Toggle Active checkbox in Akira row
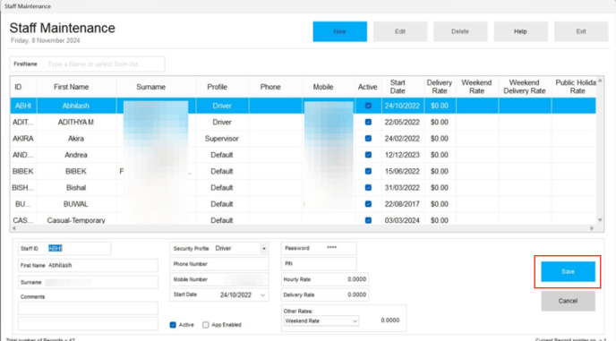The image size is (616, 341). [x=368, y=139]
